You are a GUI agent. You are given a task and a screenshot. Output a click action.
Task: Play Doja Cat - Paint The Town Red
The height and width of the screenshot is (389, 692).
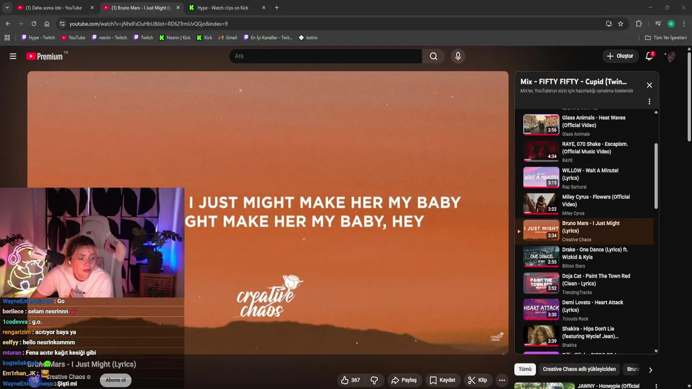tap(588, 284)
